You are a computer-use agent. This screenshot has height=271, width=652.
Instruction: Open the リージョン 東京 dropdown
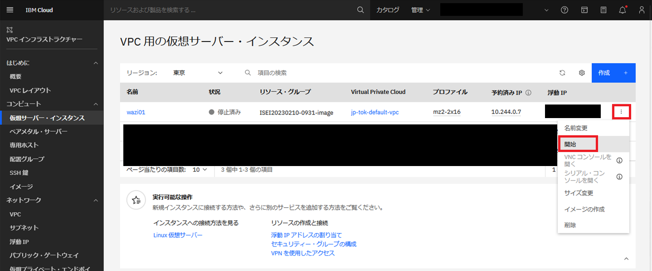pos(198,72)
